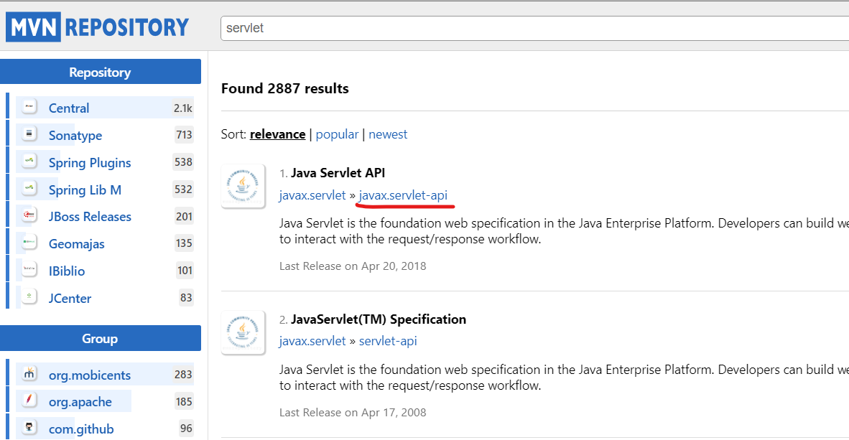Click Last Release on Apr 20, 2018
849x440 pixels.
tap(353, 266)
